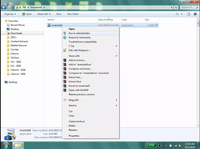Click the Burn toolbar button

click(59, 14)
